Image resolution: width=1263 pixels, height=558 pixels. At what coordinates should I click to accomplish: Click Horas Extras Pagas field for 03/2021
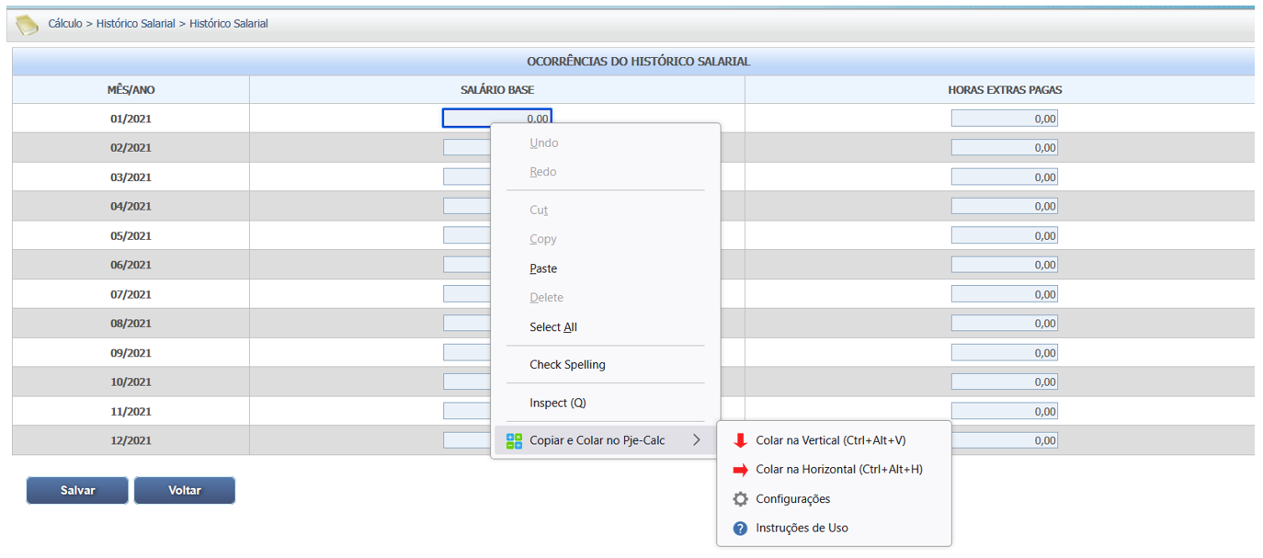pos(1004,177)
